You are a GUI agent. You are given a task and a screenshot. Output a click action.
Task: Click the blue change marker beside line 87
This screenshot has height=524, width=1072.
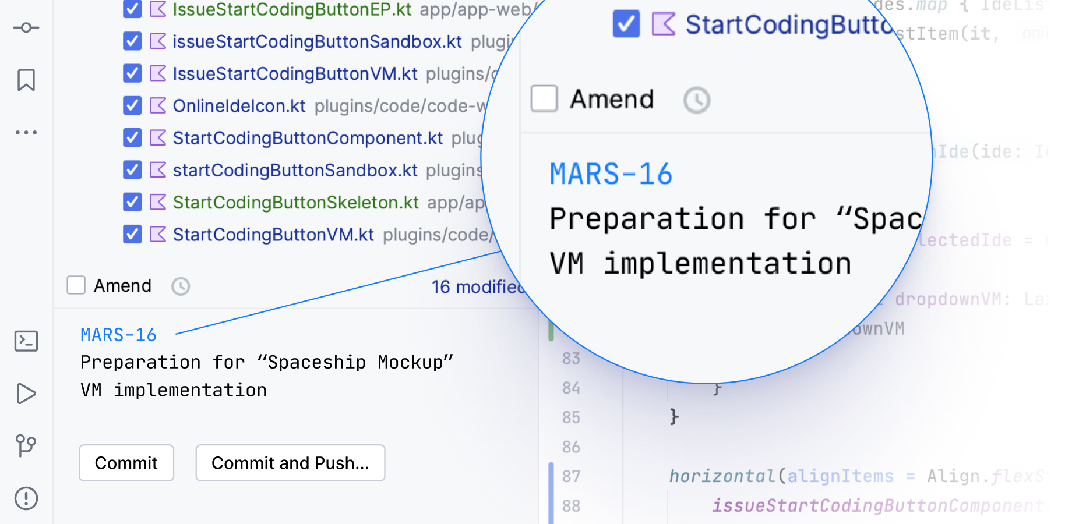point(551,493)
